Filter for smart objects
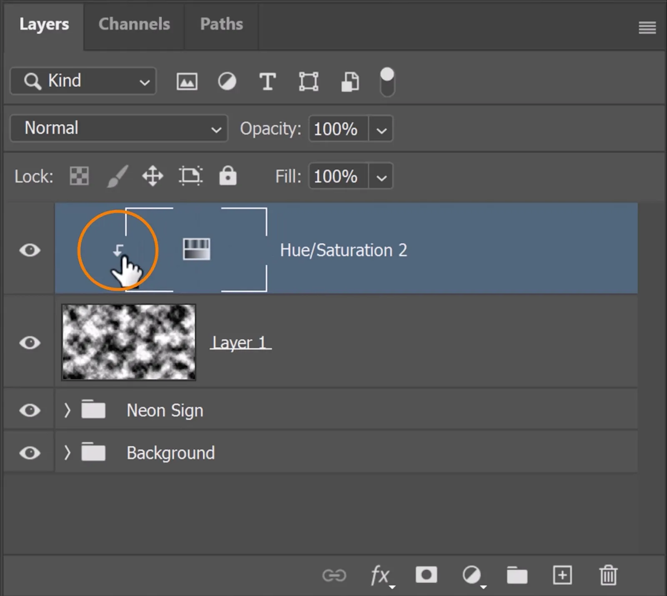 click(x=350, y=81)
